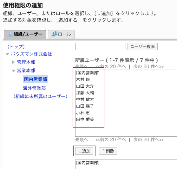Click bottom 次の 20 件へ>> pagination link

148,140
